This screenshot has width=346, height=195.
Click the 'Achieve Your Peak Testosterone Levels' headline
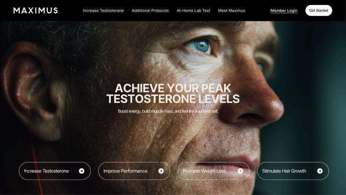click(173, 93)
